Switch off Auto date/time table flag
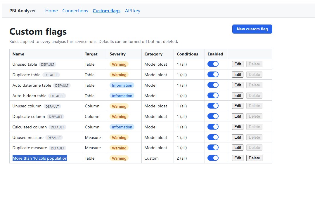The image size is (315, 204). [x=213, y=85]
